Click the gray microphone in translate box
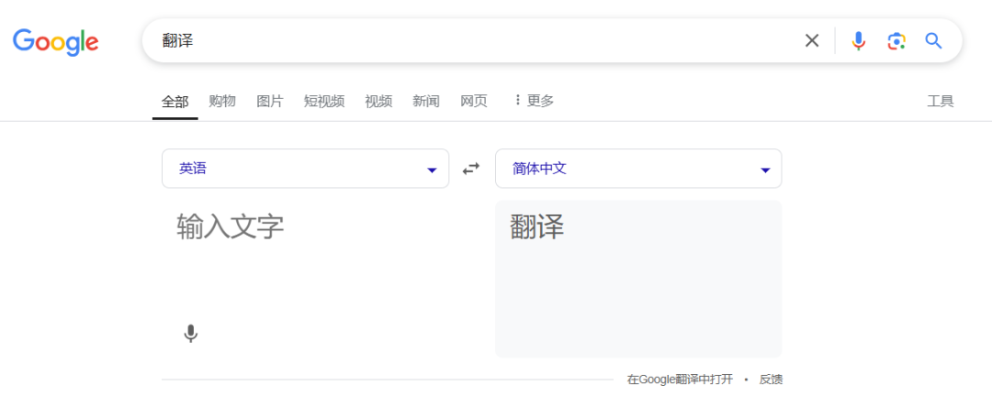 (x=190, y=333)
